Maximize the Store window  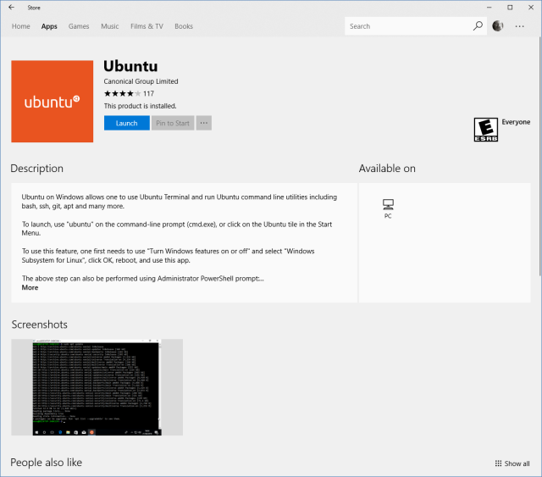[510, 8]
